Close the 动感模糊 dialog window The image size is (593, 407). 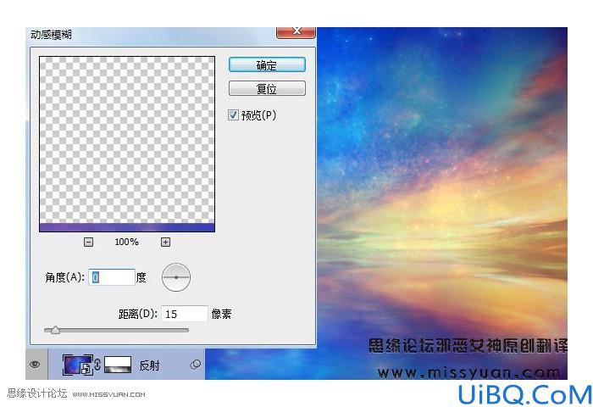(296, 32)
